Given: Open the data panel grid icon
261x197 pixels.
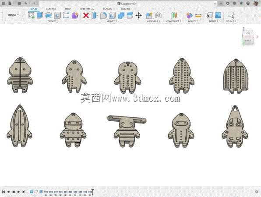Looking at the screenshot, I should point(3,3).
